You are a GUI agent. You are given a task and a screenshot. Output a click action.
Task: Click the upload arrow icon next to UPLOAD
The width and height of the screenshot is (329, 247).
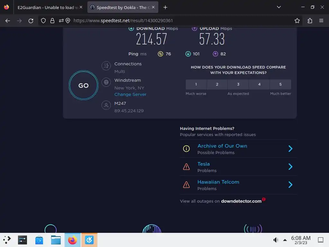click(194, 28)
